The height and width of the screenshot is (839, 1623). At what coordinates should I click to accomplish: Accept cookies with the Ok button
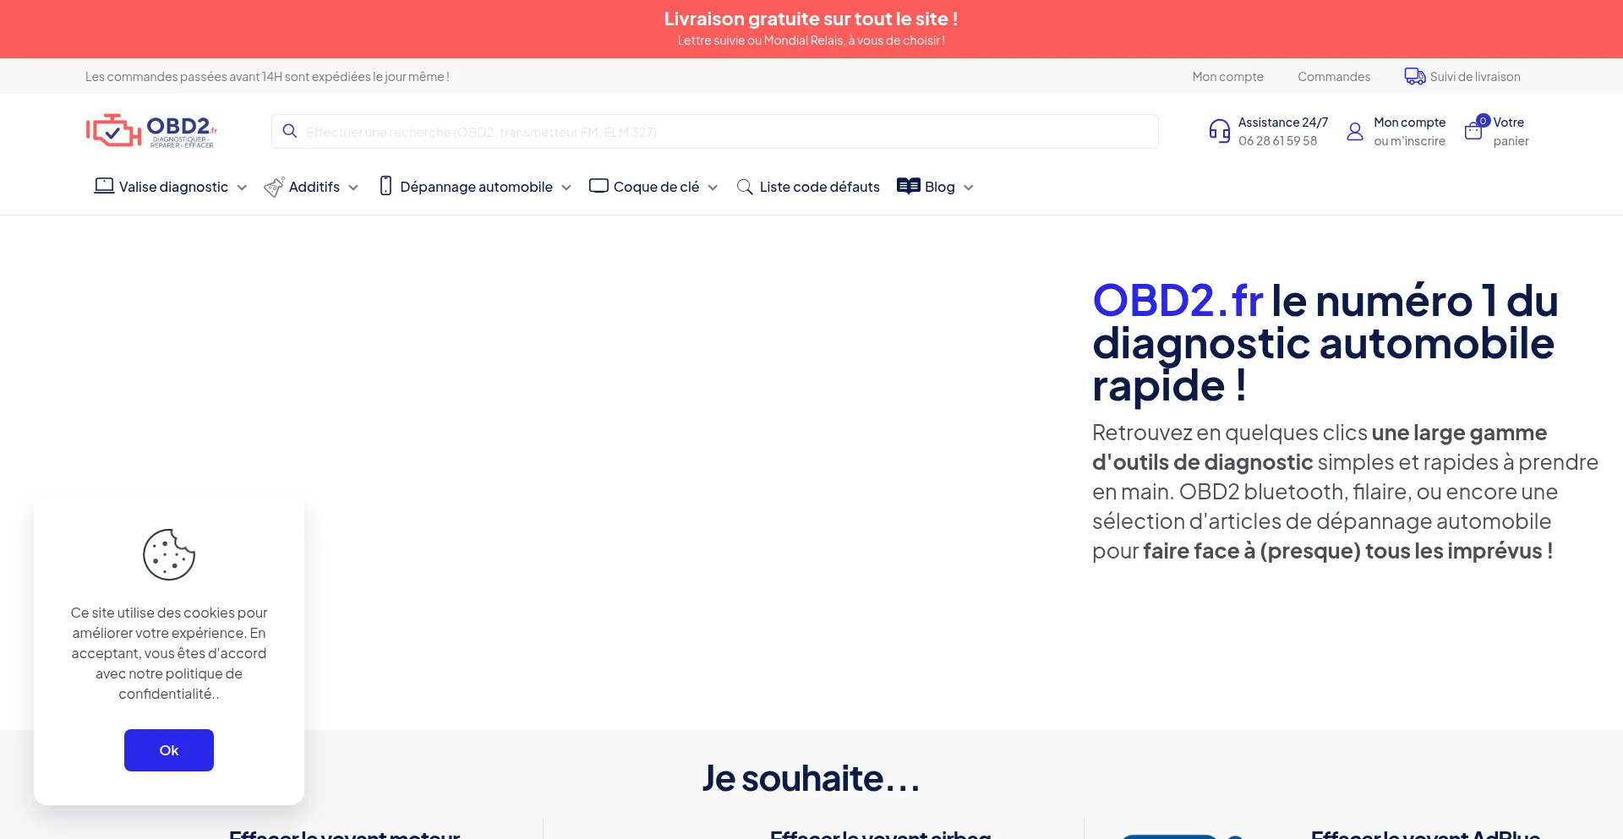(x=169, y=749)
